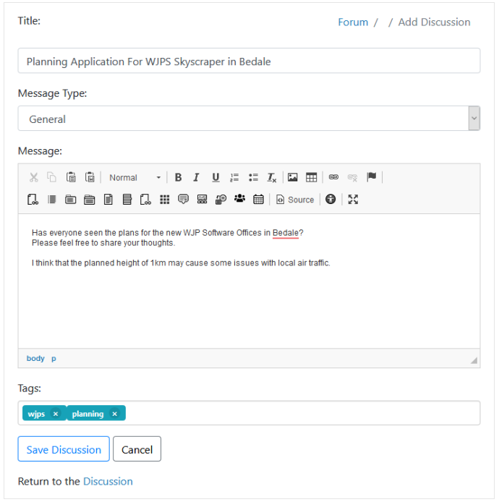Click the Remove Format icon
499x502 pixels.
[x=272, y=177]
